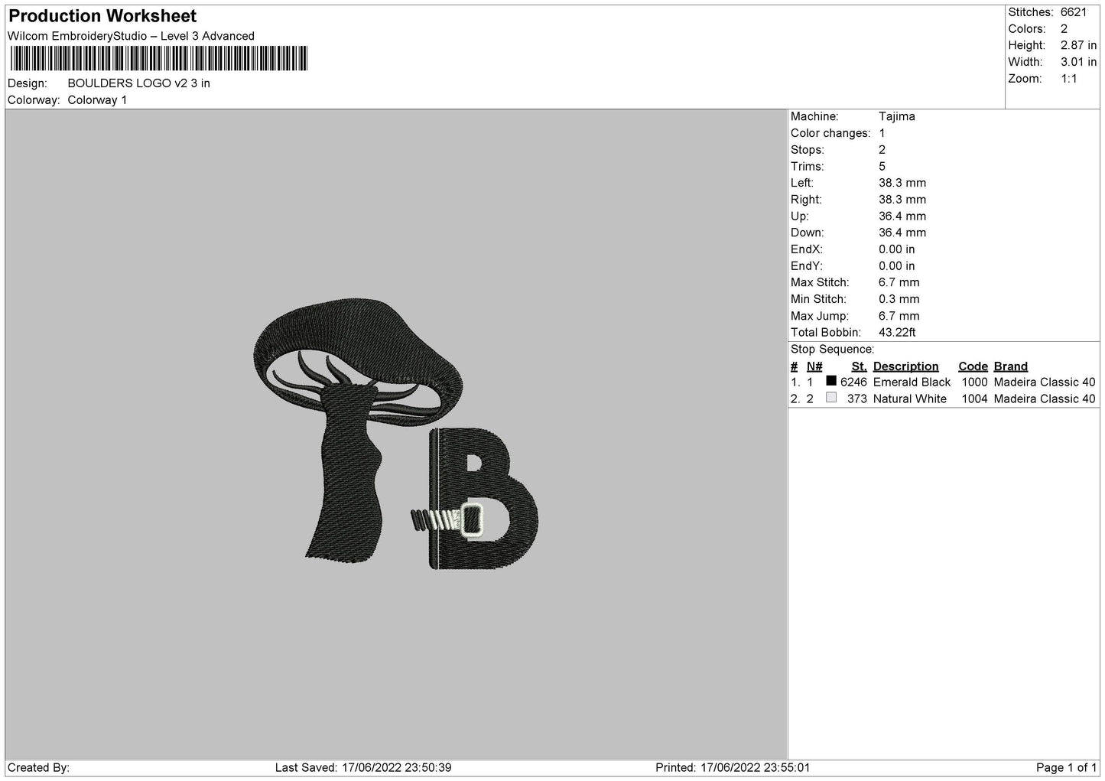Click the thread code 1004
The image size is (1105, 781).
tap(975, 399)
